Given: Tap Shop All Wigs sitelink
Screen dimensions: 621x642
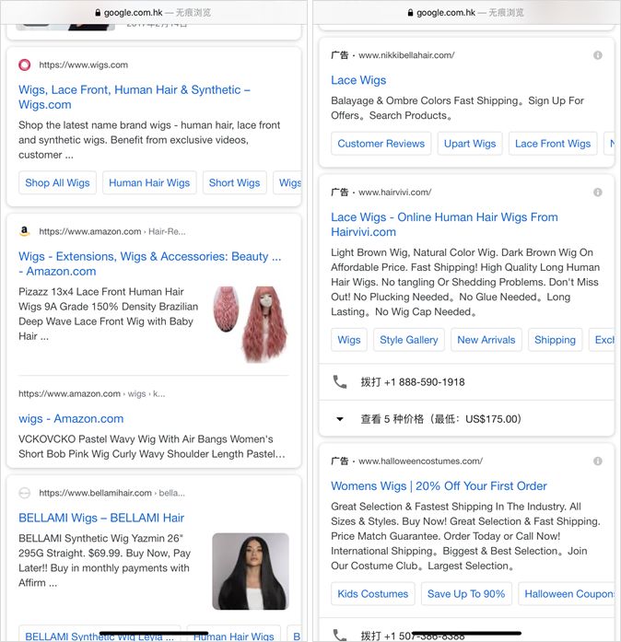Looking at the screenshot, I should click(x=57, y=182).
